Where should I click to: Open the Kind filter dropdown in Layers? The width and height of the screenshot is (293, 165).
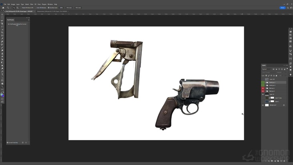click(267, 69)
